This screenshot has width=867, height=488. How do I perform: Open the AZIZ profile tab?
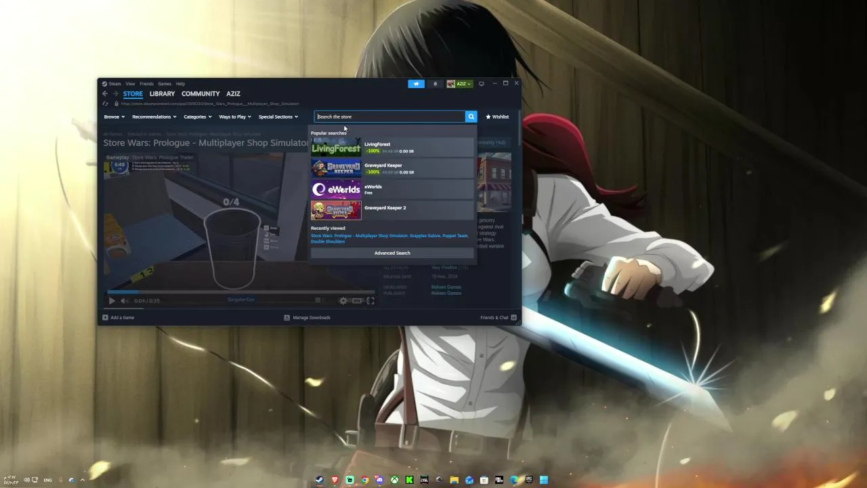233,94
